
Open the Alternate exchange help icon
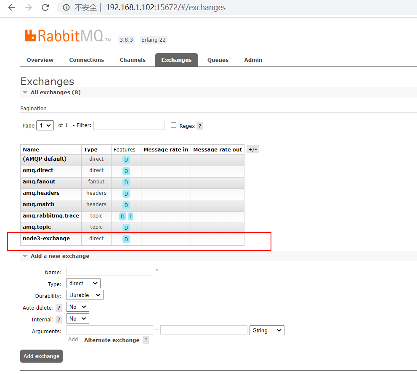pos(146,340)
